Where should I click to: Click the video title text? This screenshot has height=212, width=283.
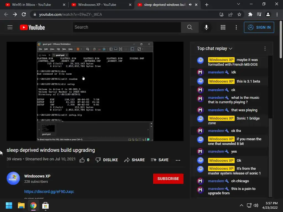point(51,150)
